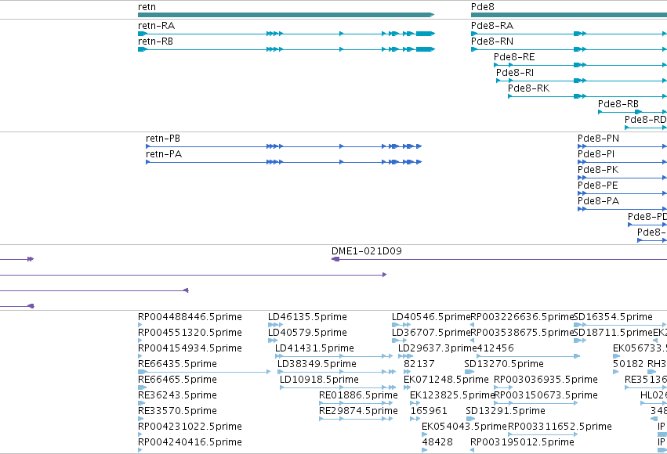
Task: Select the RE29874.5prime EST label
Action: pos(358,412)
